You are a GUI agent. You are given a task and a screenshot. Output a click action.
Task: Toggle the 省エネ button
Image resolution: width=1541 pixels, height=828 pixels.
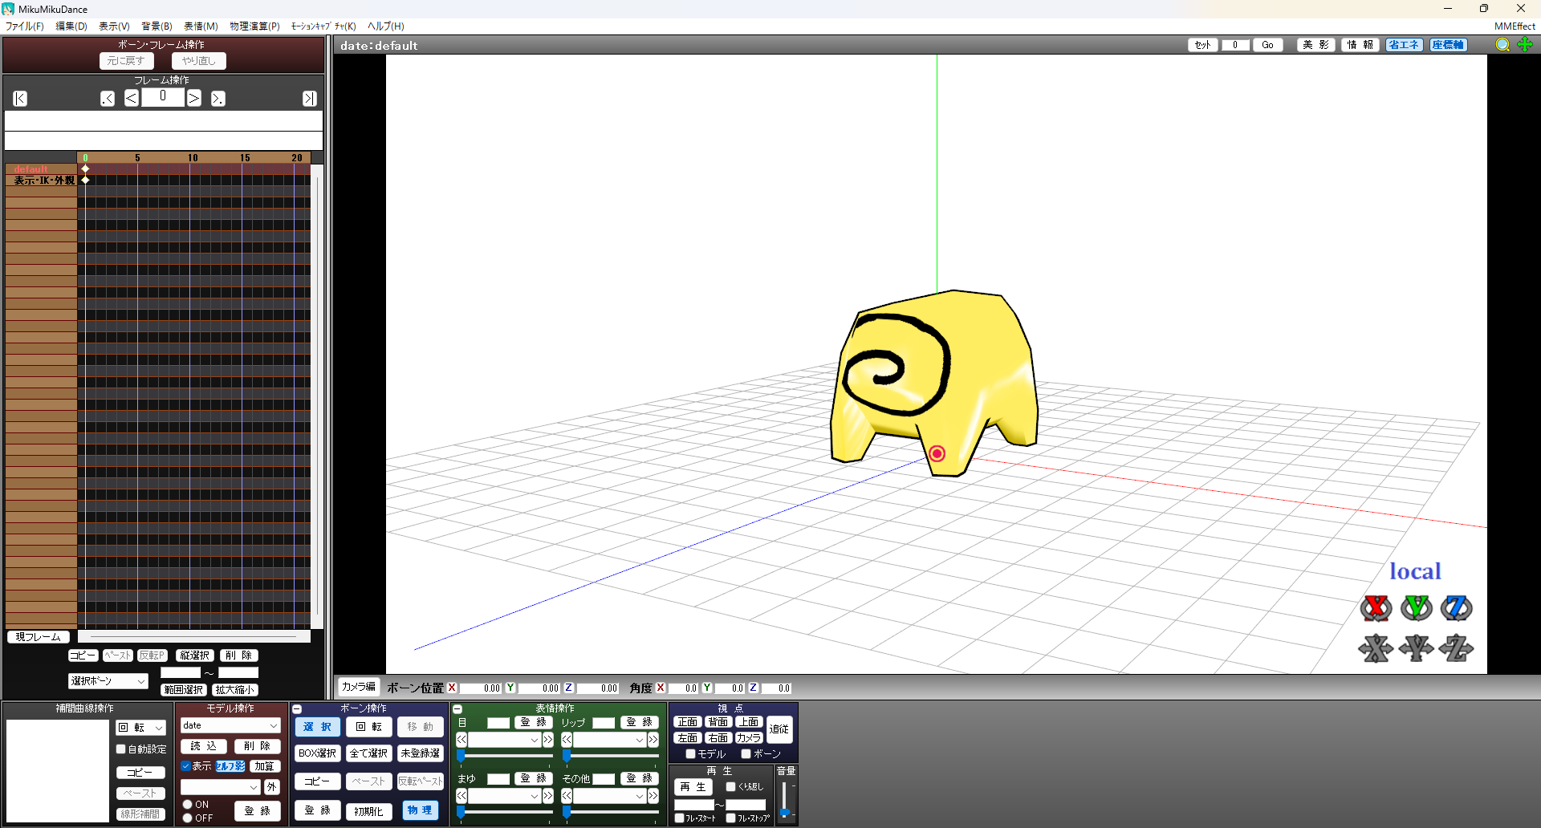(x=1404, y=45)
